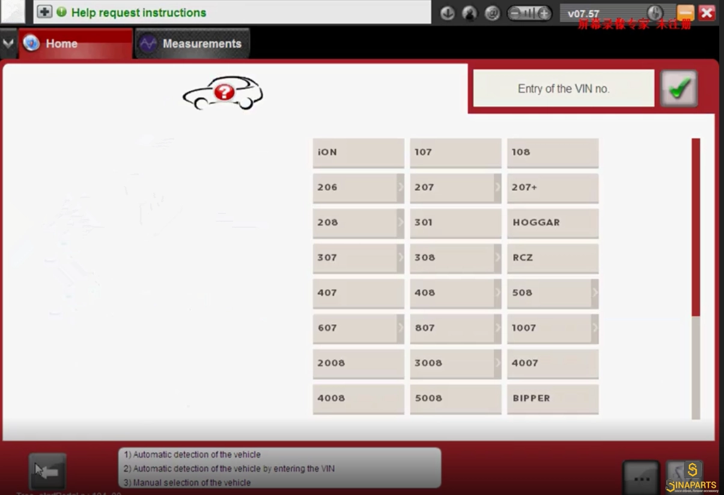Select the 107 vehicle model
Screen dimensions: 724x495
click(455, 153)
